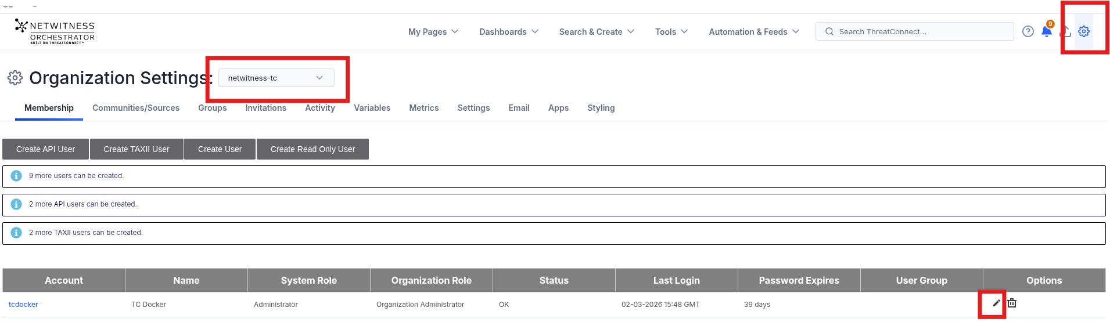Click info icon beside '9 more users'
This screenshot has width=1110, height=322.
[16, 176]
